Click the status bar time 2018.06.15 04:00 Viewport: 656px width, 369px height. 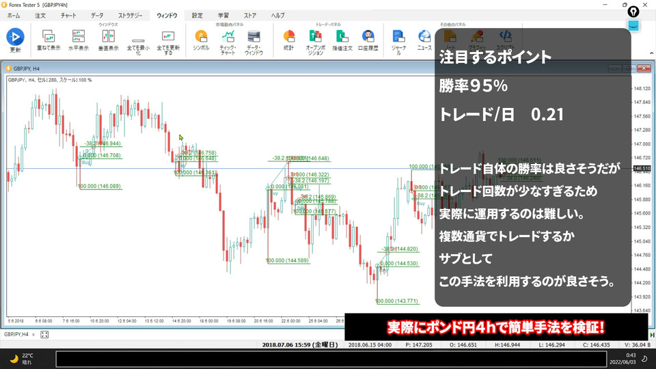(370, 345)
